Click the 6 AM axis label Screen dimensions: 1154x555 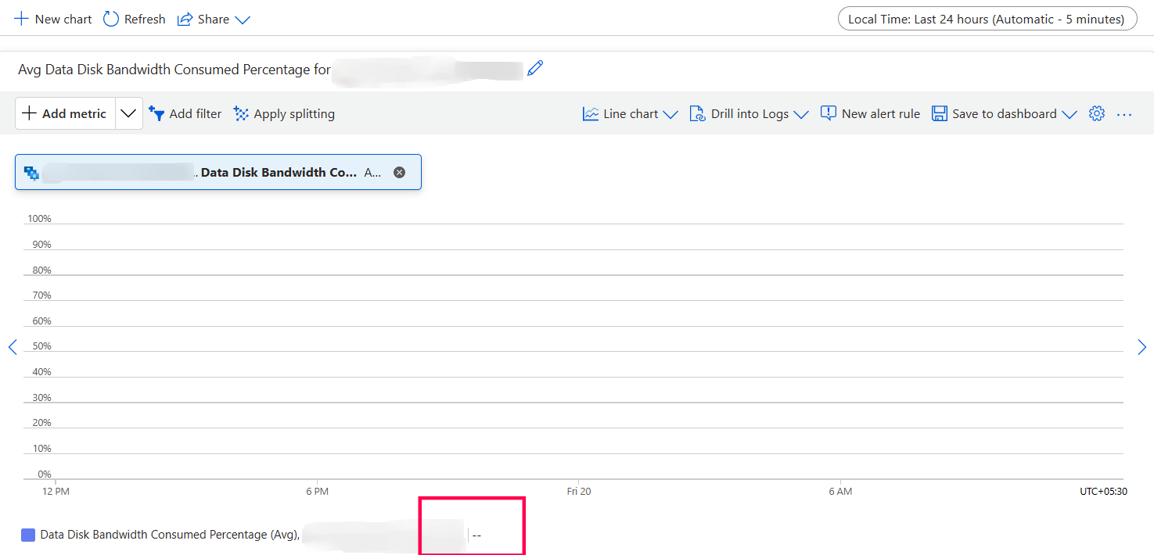pos(840,492)
